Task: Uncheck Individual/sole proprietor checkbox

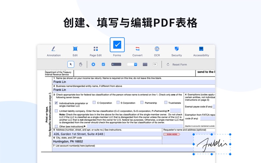Action: coord(56,103)
